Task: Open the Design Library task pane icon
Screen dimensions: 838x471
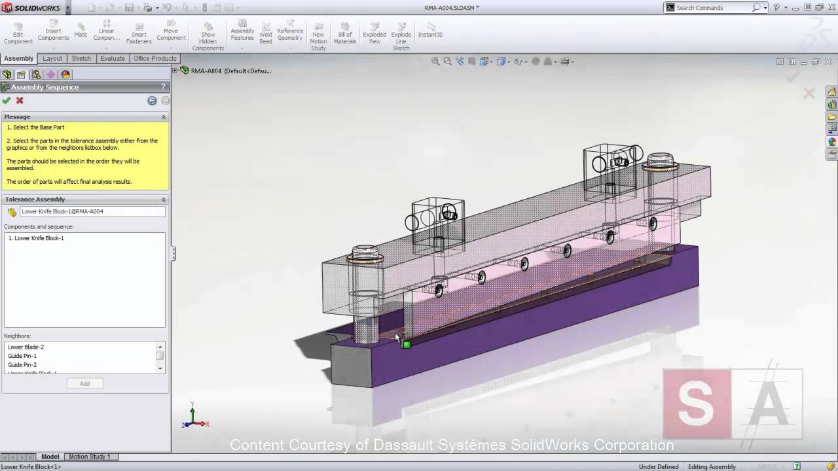Action: point(831,105)
